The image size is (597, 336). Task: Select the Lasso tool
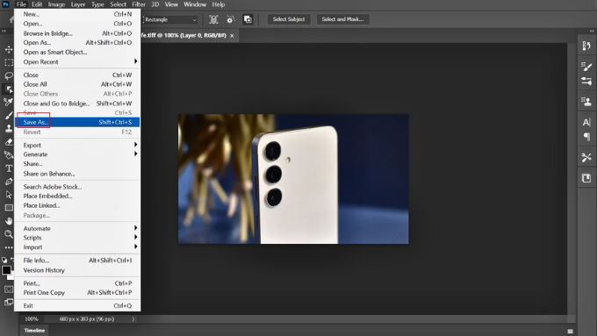click(x=9, y=75)
